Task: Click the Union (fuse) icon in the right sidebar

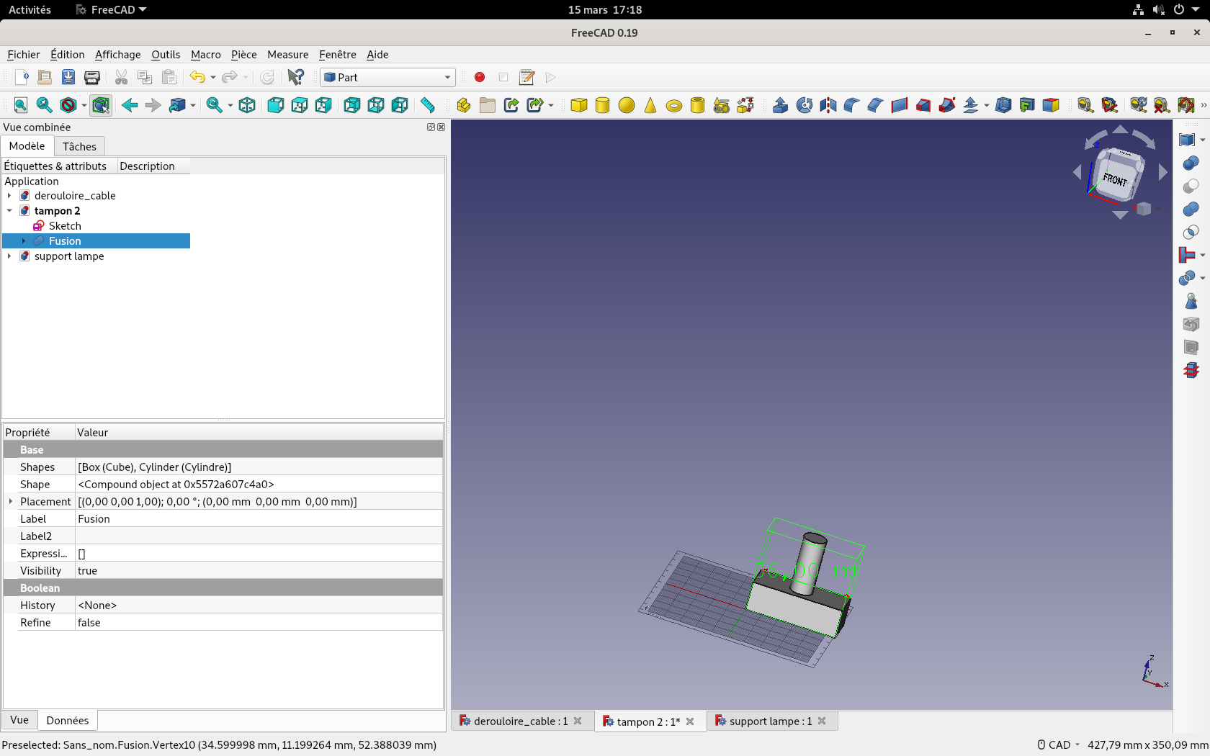Action: 1191,209
